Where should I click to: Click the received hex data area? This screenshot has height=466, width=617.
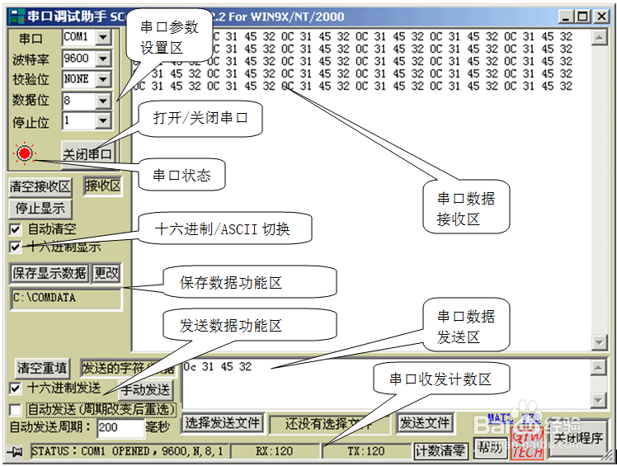[361, 189]
